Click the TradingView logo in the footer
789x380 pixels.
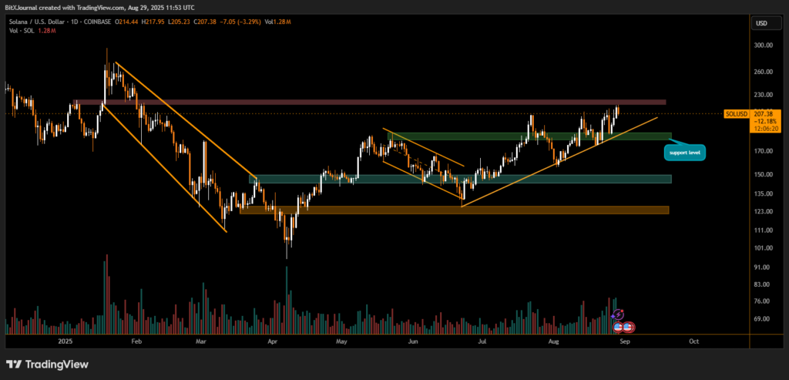click(47, 364)
